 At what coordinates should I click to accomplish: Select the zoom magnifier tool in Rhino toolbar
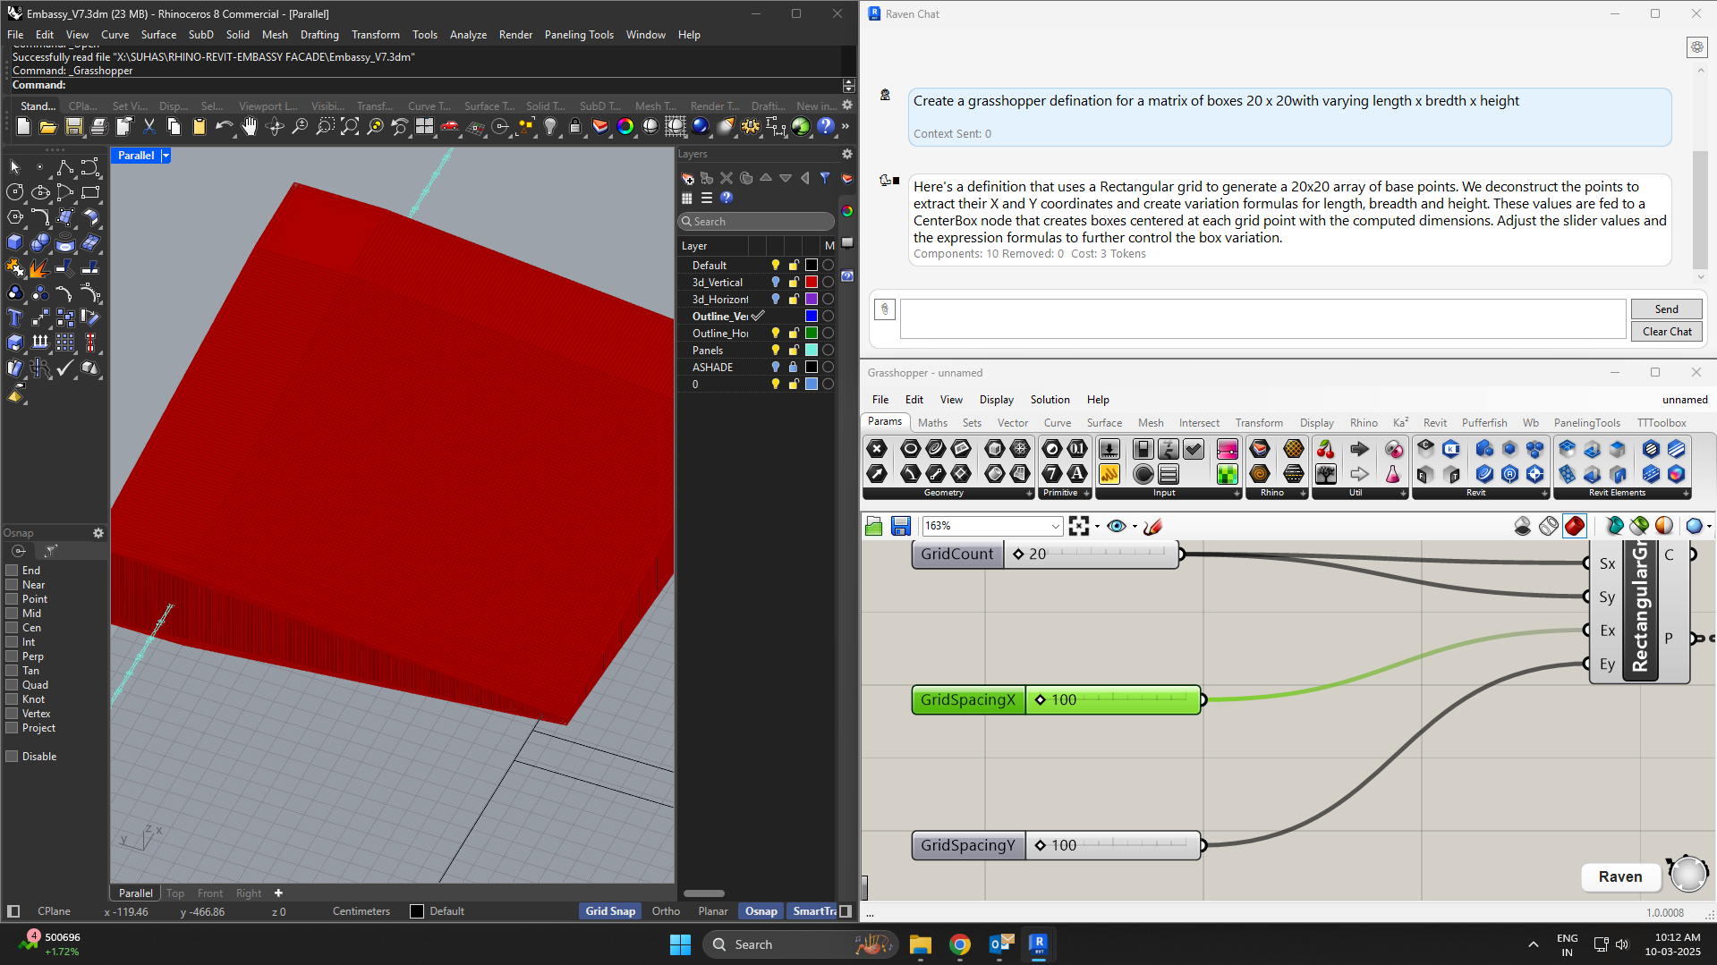click(x=300, y=127)
